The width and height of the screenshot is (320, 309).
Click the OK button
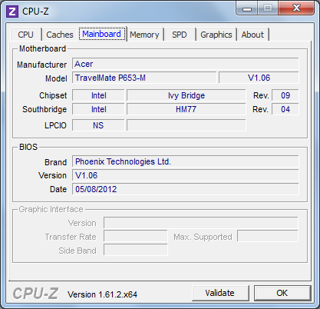[282, 293]
